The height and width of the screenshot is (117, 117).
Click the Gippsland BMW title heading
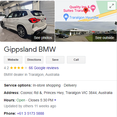coord(30,49)
